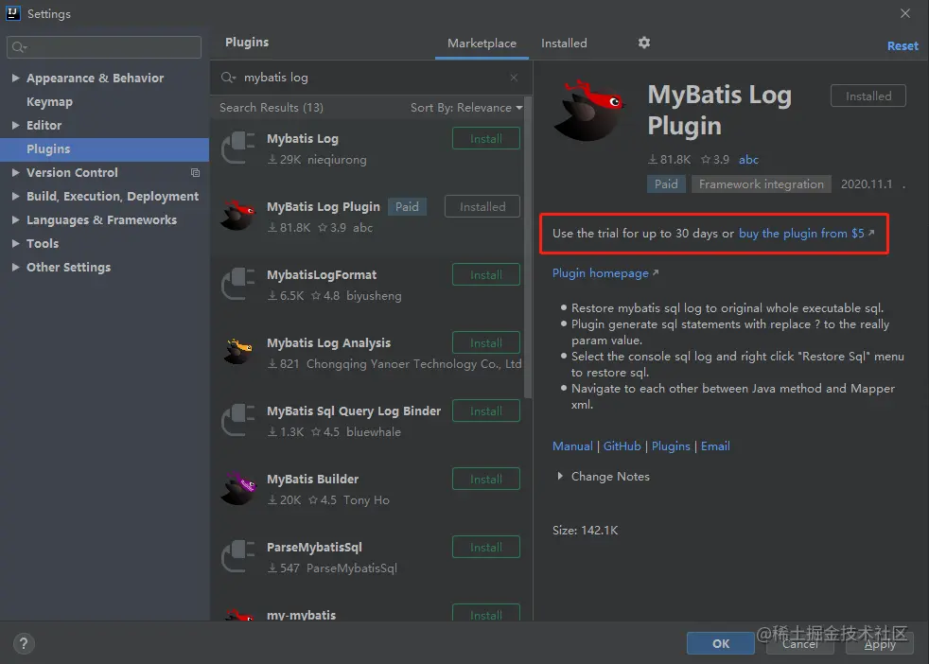
Task: Click the IntelliJ logo in title bar
Action: 13,13
